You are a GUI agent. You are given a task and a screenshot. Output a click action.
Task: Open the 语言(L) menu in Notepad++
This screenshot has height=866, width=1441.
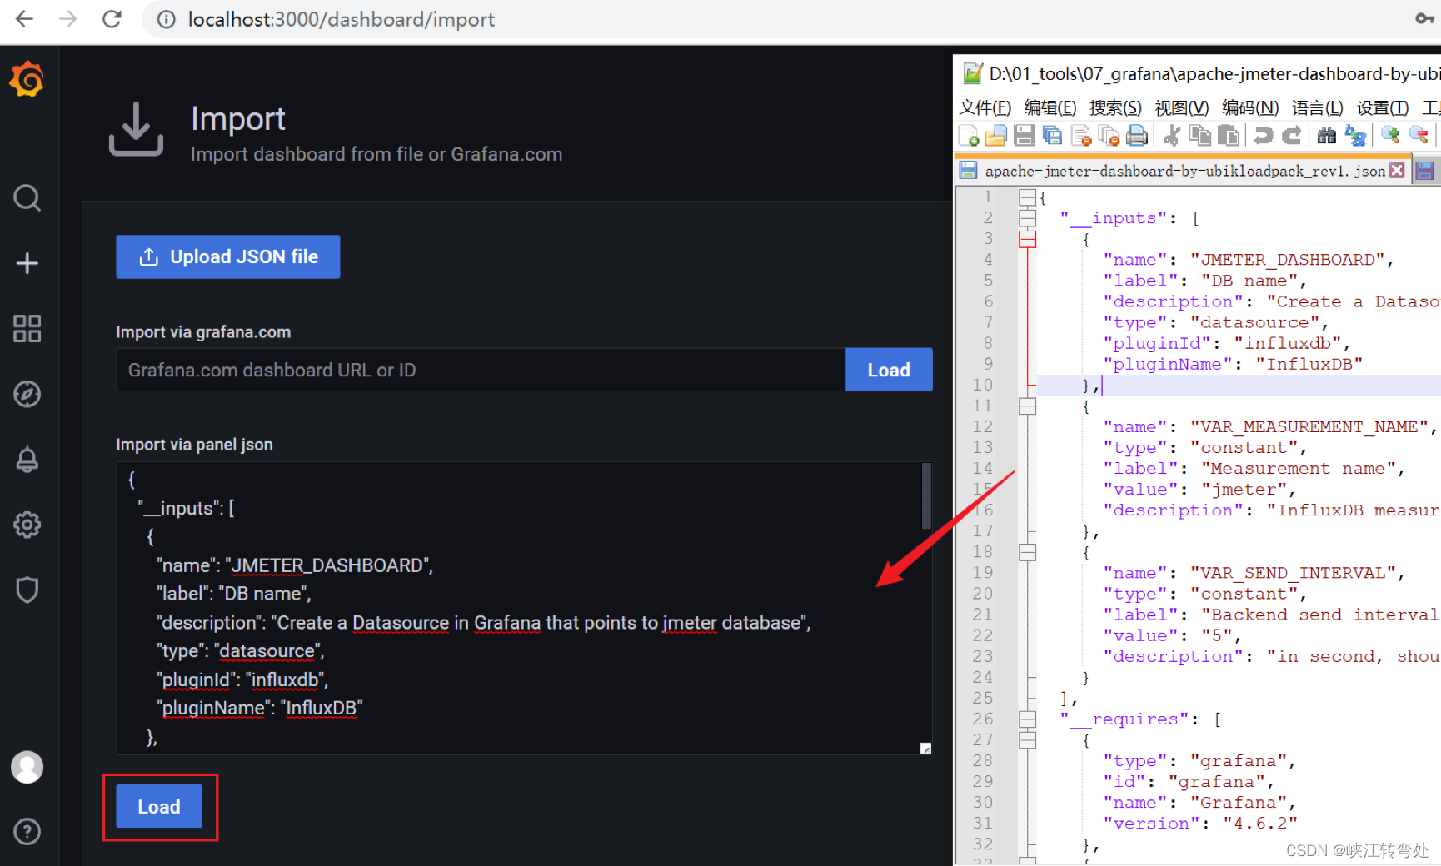coord(1318,107)
